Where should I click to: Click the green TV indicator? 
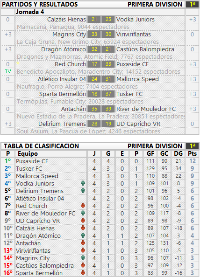(x=8, y=71)
